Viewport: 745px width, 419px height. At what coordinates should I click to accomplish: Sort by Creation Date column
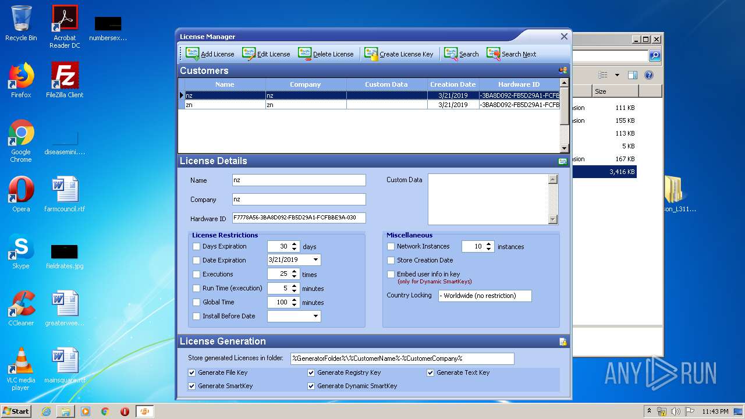point(453,84)
